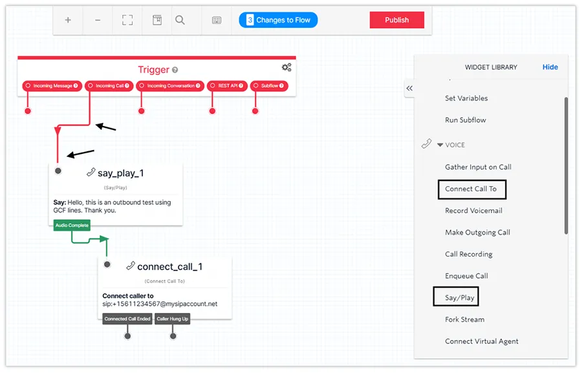The height and width of the screenshot is (373, 582).
Task: Zoom out with the minus icon
Action: [x=98, y=20]
